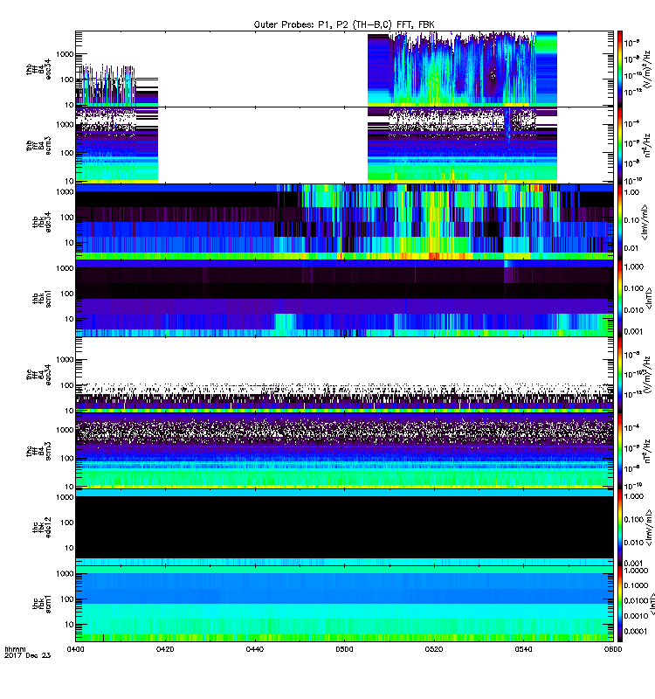Click the 0540 time axis label
The width and height of the screenshot is (655, 699).
pyautogui.click(x=523, y=649)
